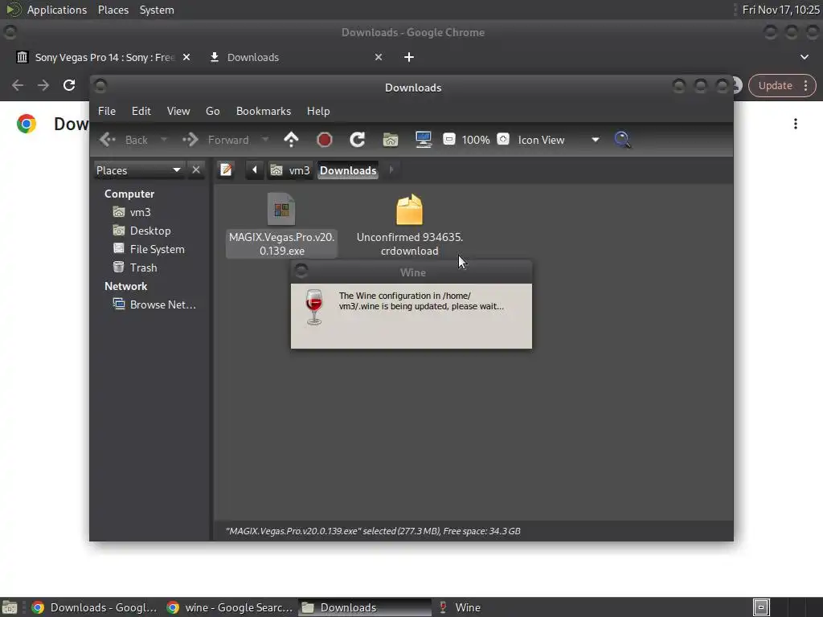Expand Chrome tab search chevron
The width and height of the screenshot is (823, 617).
(804, 57)
